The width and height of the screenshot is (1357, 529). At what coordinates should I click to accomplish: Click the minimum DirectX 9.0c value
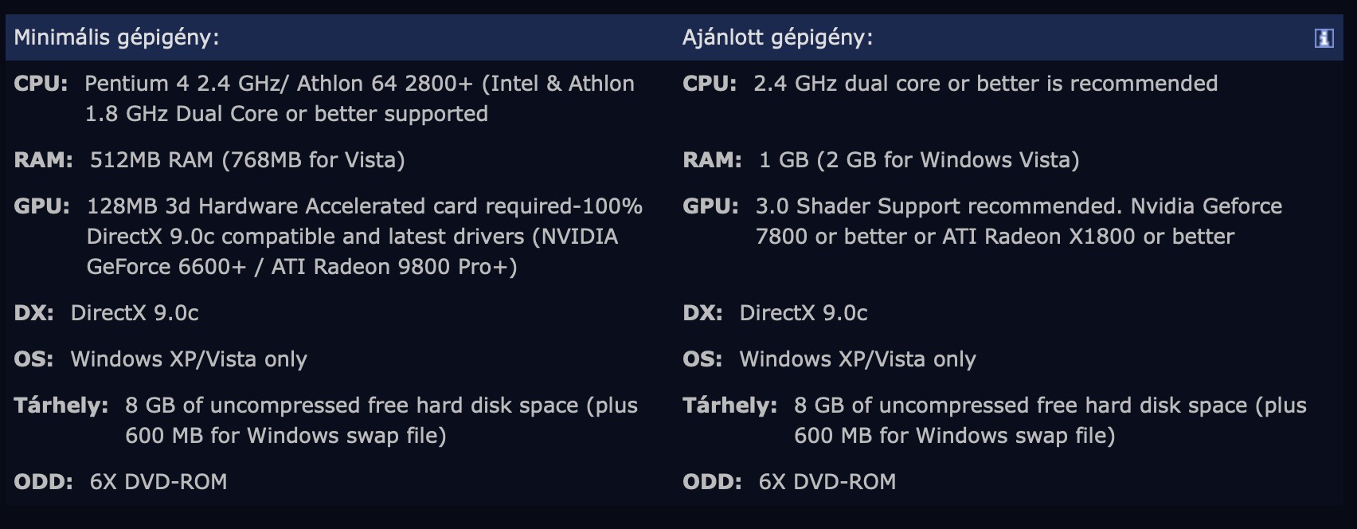coord(135,313)
